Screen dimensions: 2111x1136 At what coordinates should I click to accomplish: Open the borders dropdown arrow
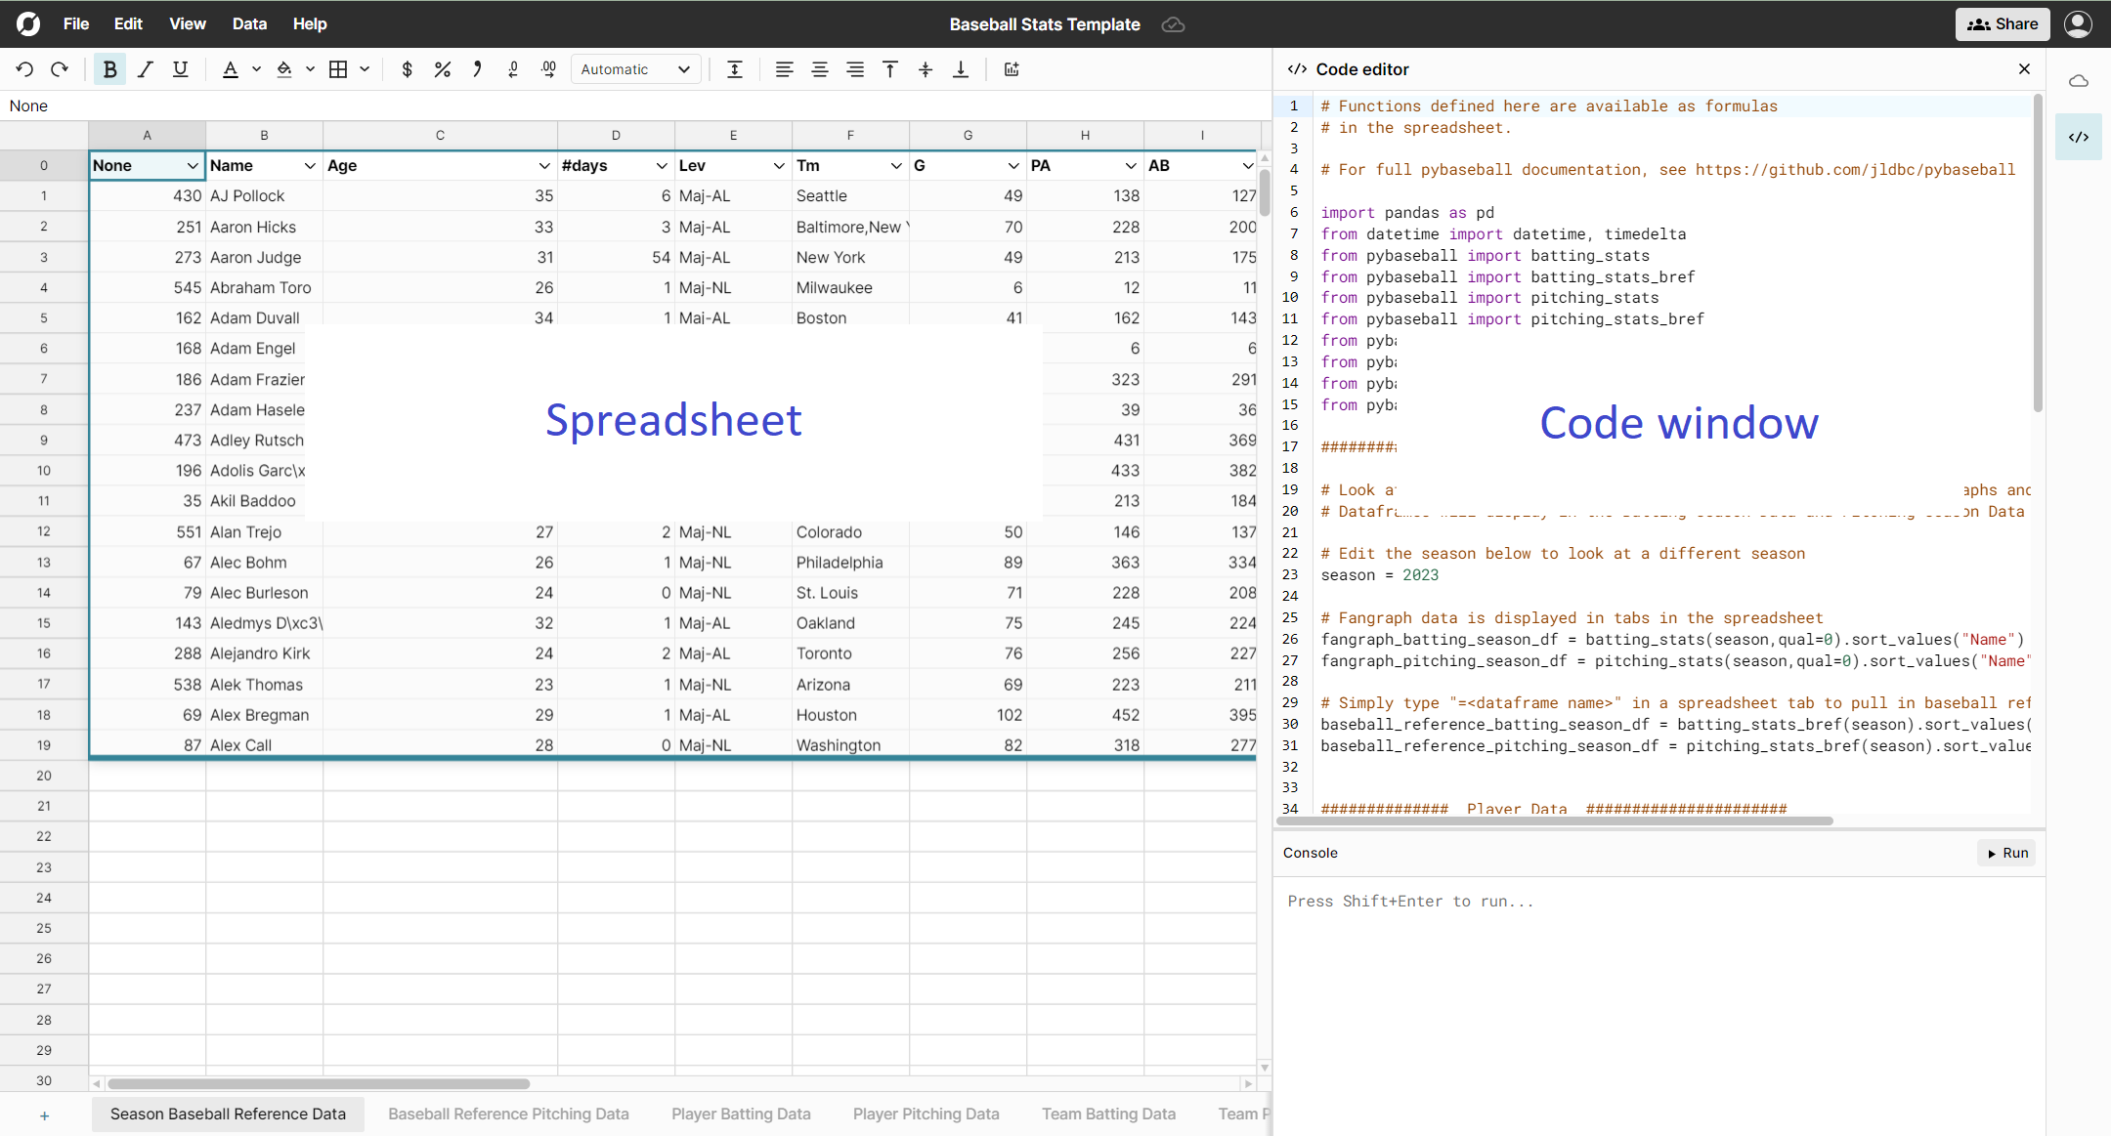tap(365, 69)
